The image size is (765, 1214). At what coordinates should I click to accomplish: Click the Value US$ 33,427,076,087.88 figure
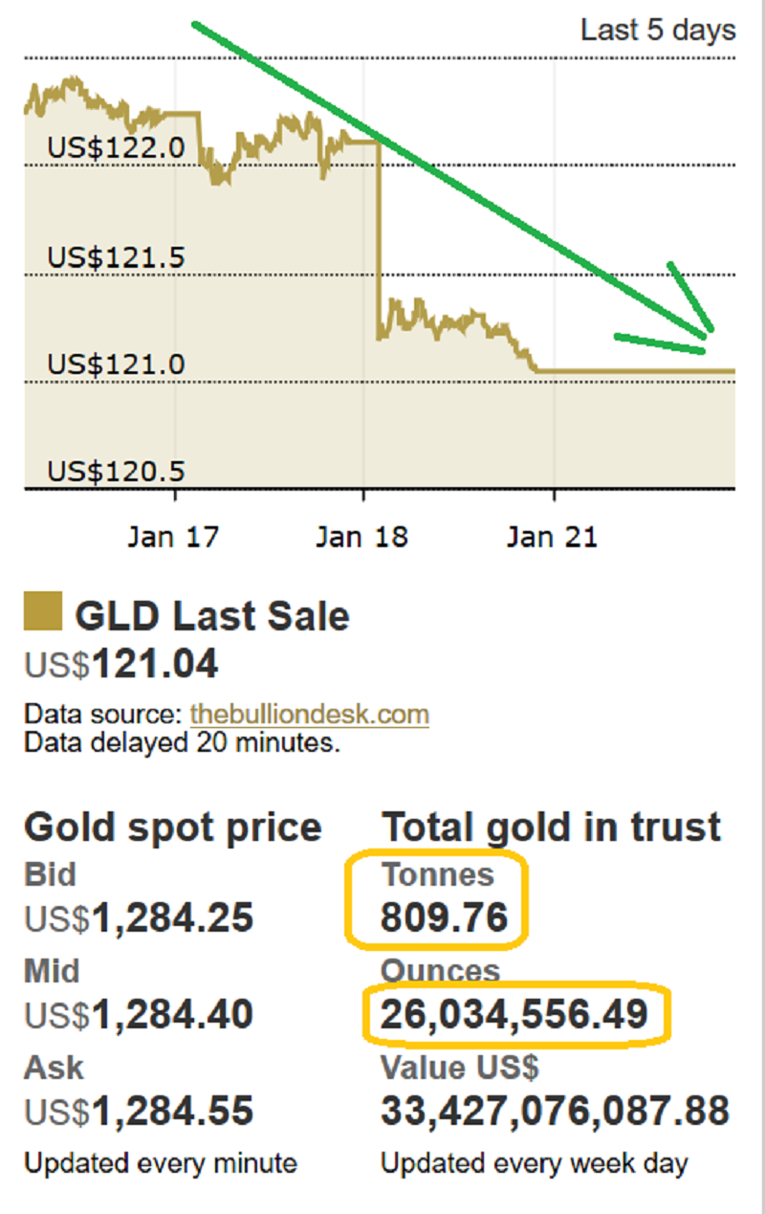point(555,1112)
